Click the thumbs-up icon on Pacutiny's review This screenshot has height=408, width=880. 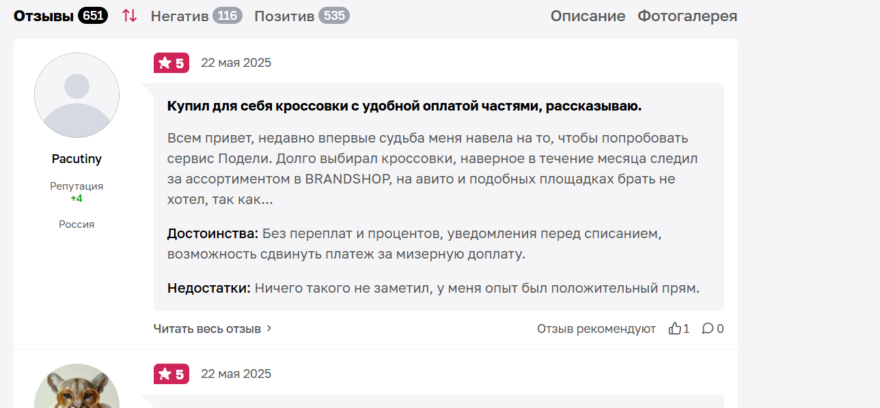click(675, 329)
